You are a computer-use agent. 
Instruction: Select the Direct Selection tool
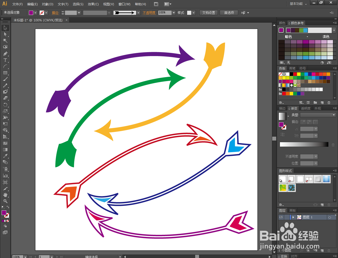tap(5, 34)
